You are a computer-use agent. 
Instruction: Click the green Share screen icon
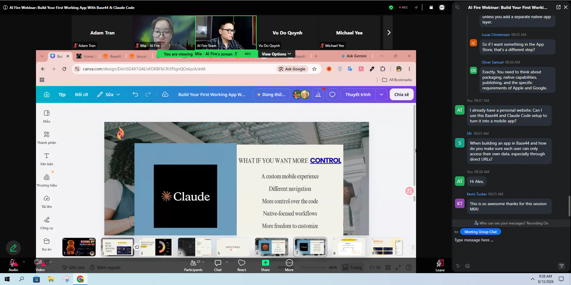(x=265, y=263)
